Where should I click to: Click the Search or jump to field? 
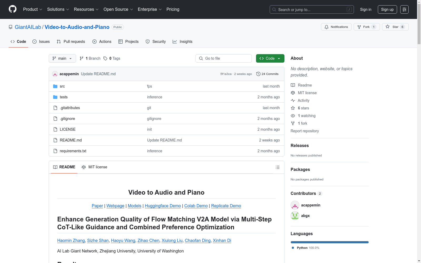312,9
